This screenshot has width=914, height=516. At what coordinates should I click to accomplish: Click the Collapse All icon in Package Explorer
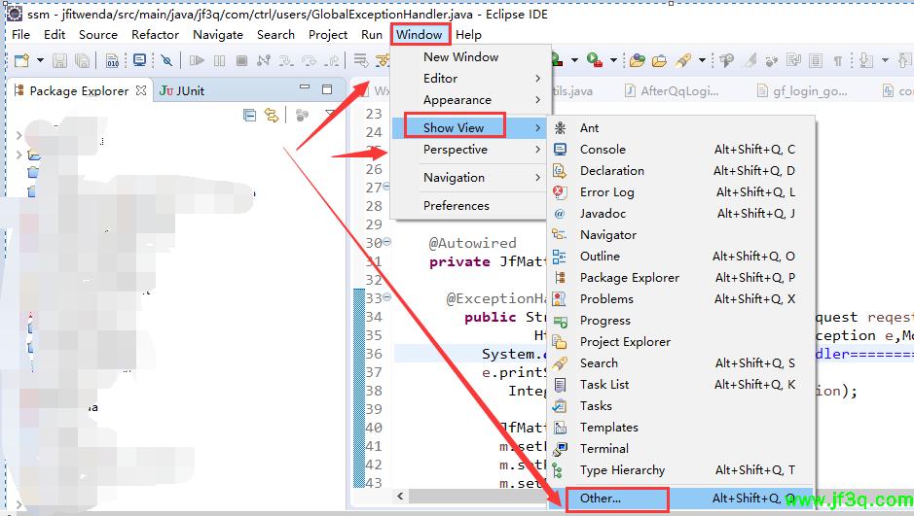point(250,115)
